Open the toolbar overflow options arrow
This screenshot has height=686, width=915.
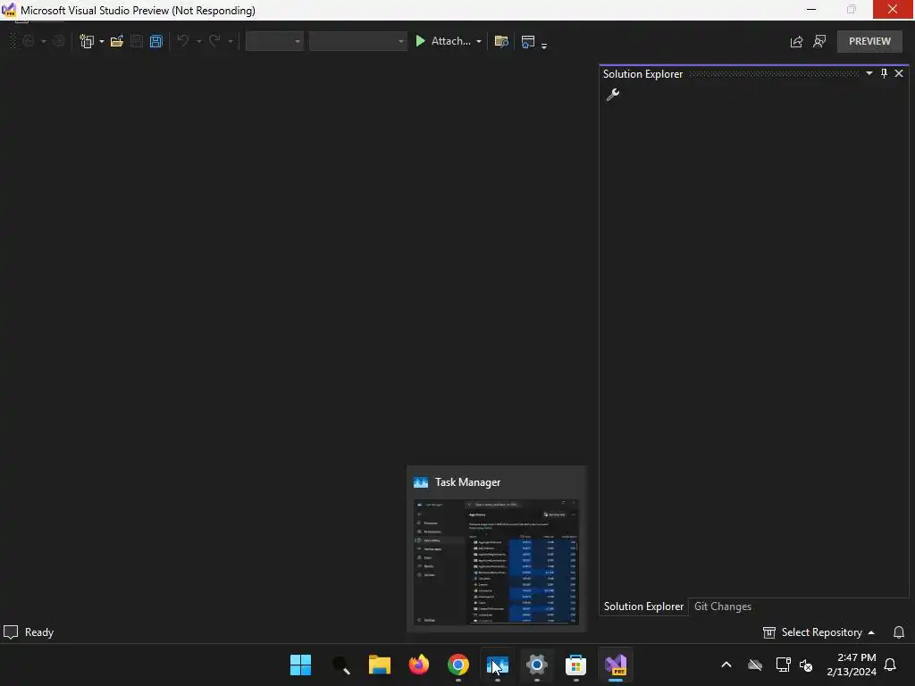(544, 45)
